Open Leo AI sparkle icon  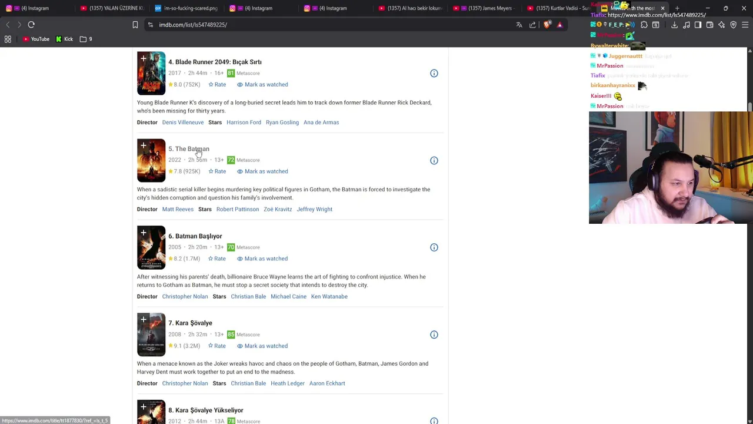(721, 25)
